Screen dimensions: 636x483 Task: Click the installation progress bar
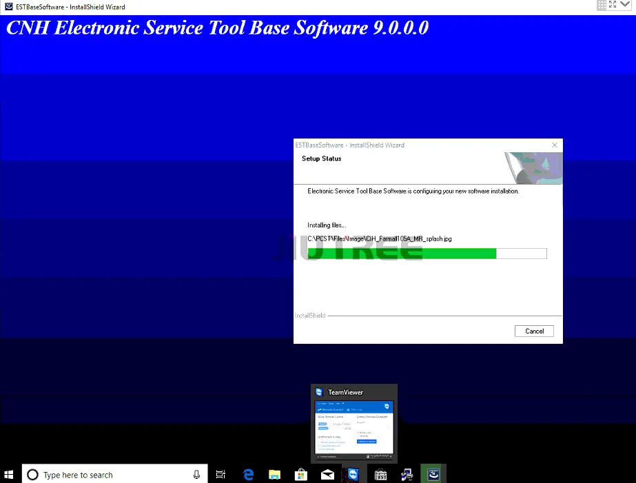click(427, 254)
